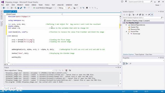Collapse the Source Files folder node
The image size is (165, 93).
(x=126, y=31)
